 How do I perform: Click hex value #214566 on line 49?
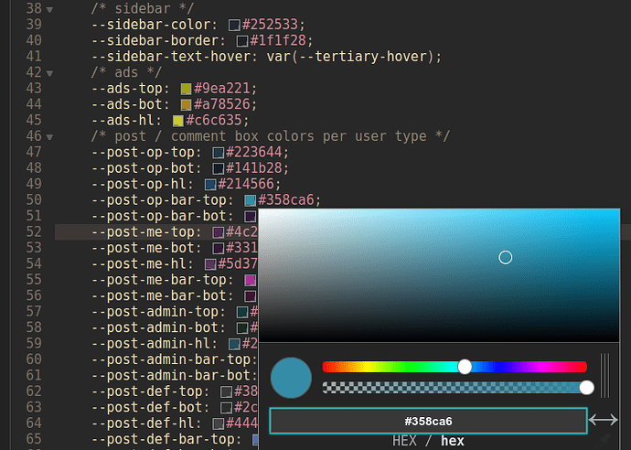(245, 184)
